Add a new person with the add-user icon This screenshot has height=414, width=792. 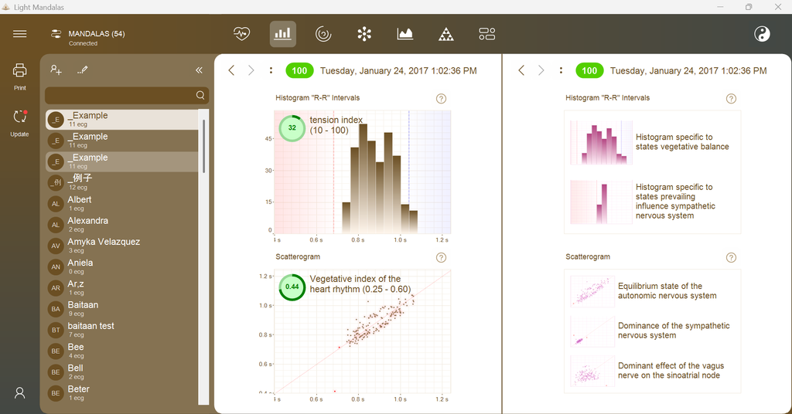[x=56, y=70]
